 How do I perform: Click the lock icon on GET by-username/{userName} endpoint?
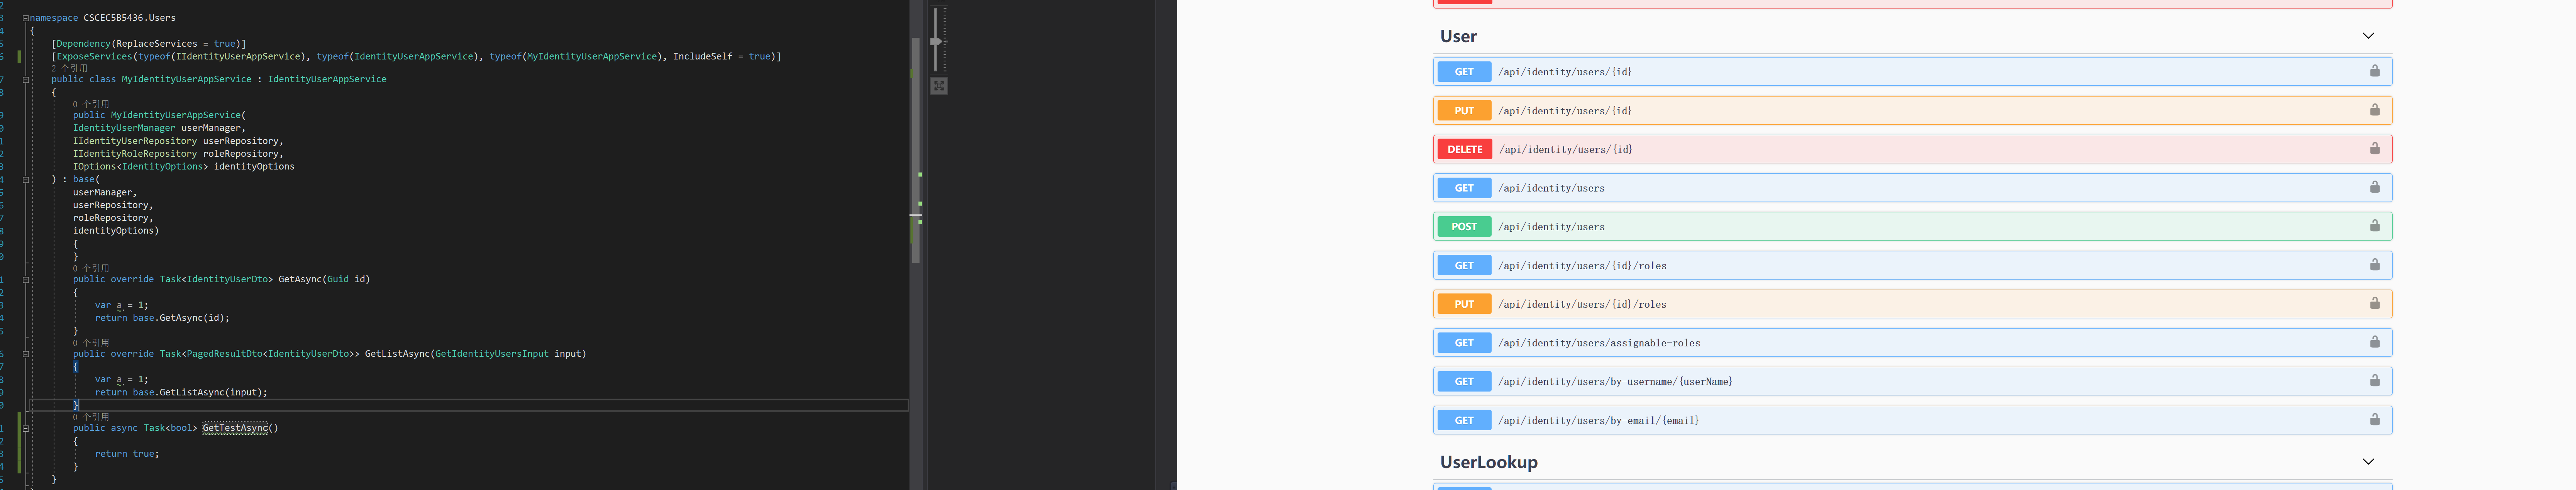pyautogui.click(x=2375, y=381)
